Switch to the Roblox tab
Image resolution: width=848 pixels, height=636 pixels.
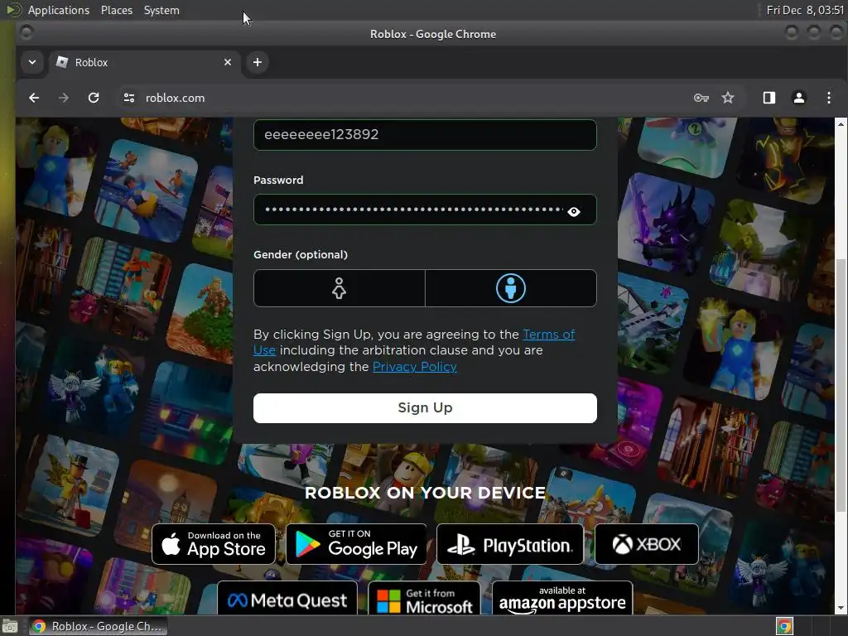tap(143, 62)
